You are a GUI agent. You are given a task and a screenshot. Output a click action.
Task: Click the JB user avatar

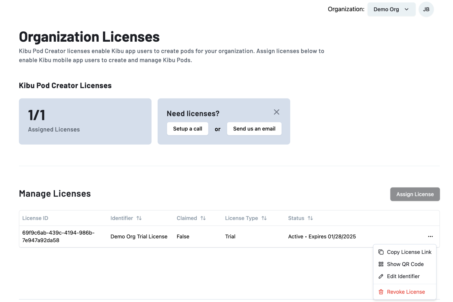(x=426, y=9)
